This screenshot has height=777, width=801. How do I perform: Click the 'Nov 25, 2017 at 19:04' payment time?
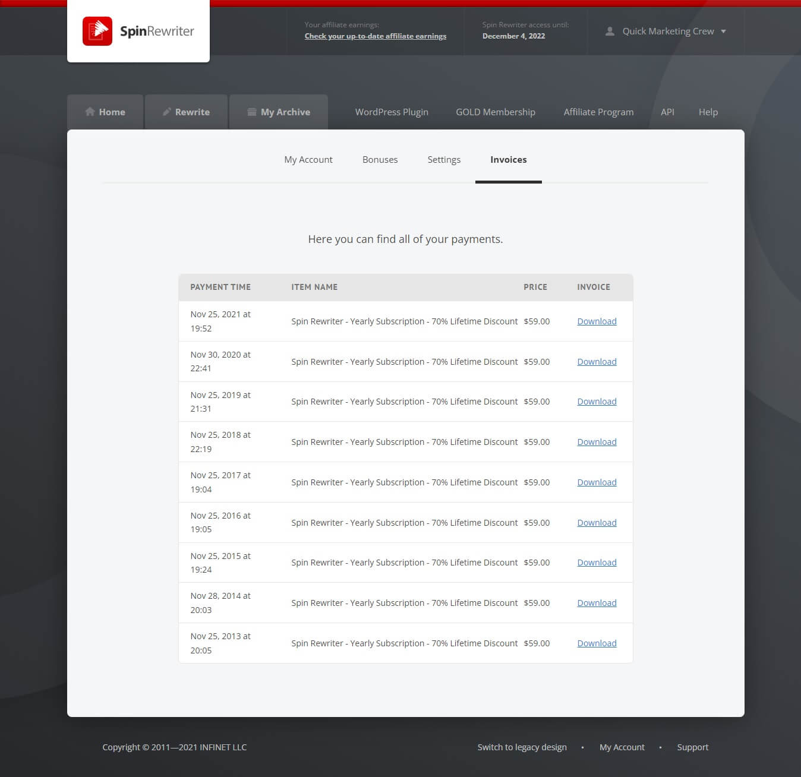[x=220, y=482]
